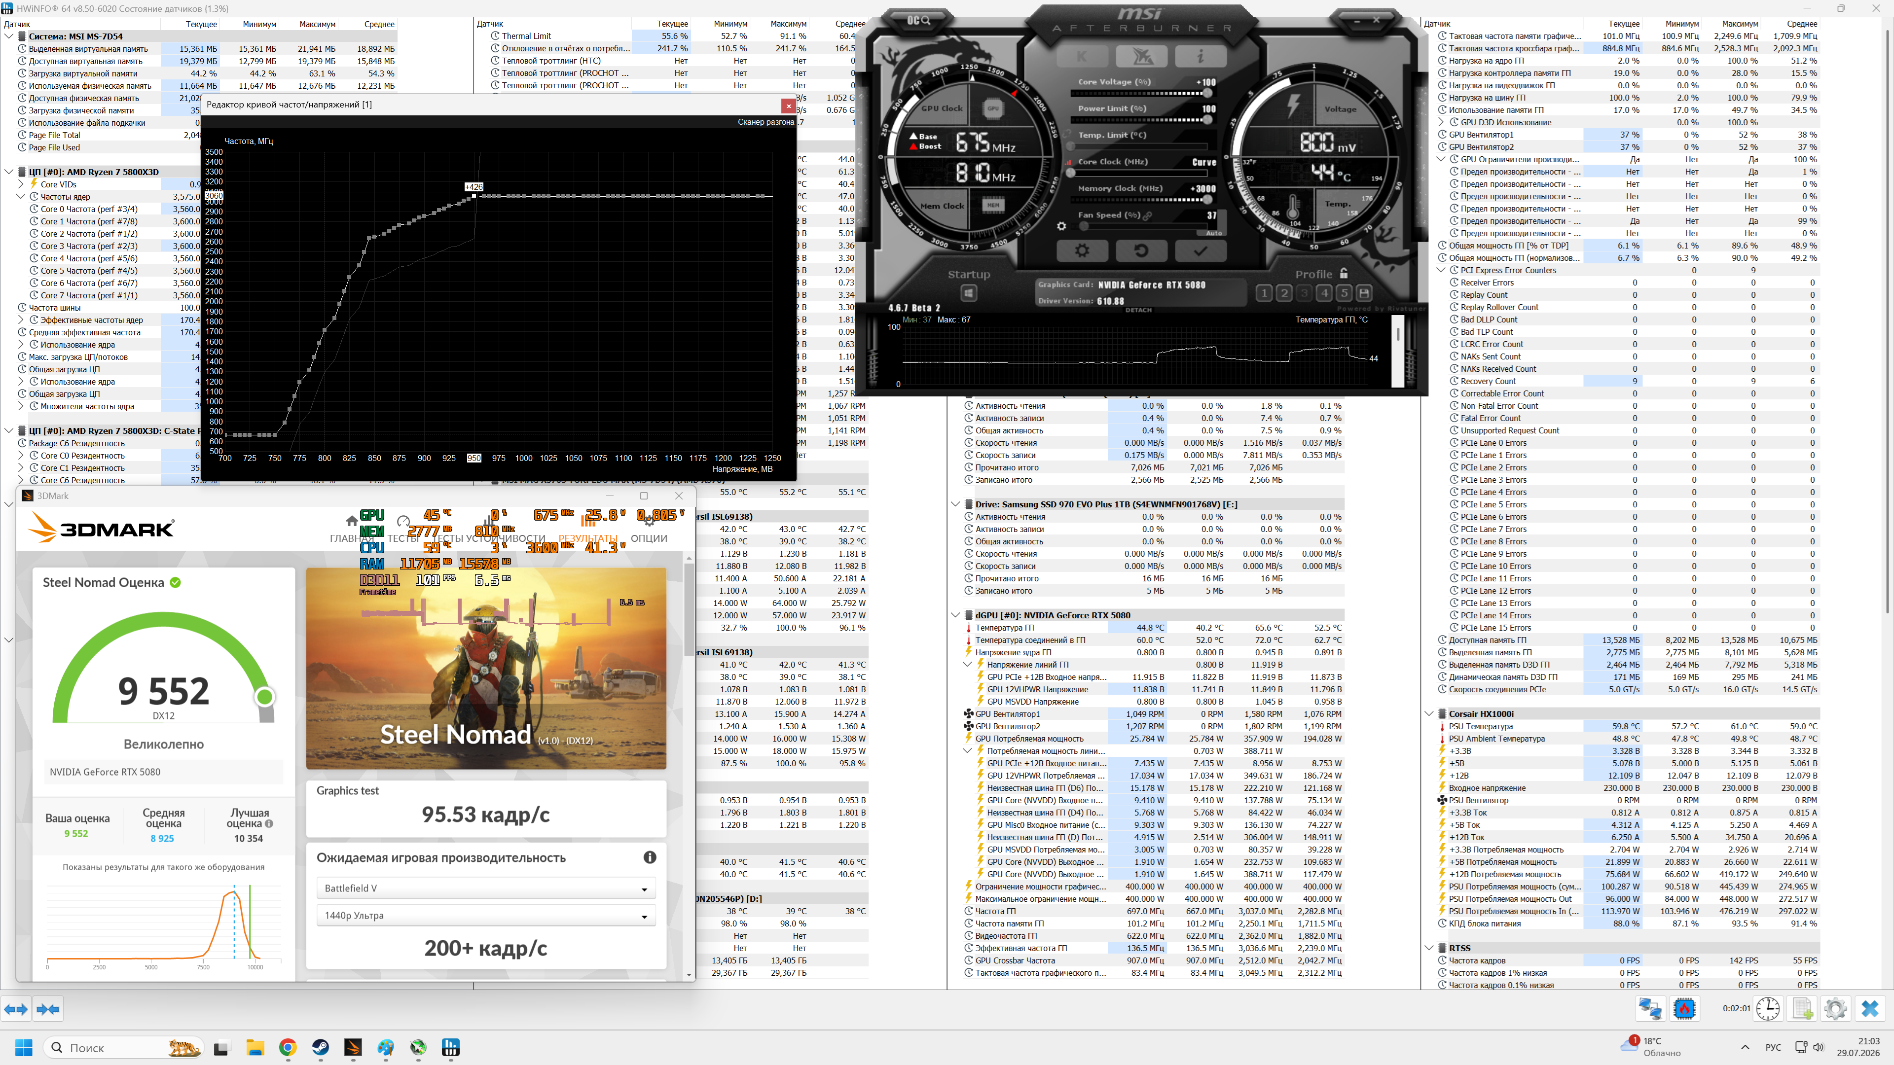Viewport: 1894px width, 1065px height.
Task: Collapse HWiNFO columns with the inward arrows
Action: point(48,1009)
